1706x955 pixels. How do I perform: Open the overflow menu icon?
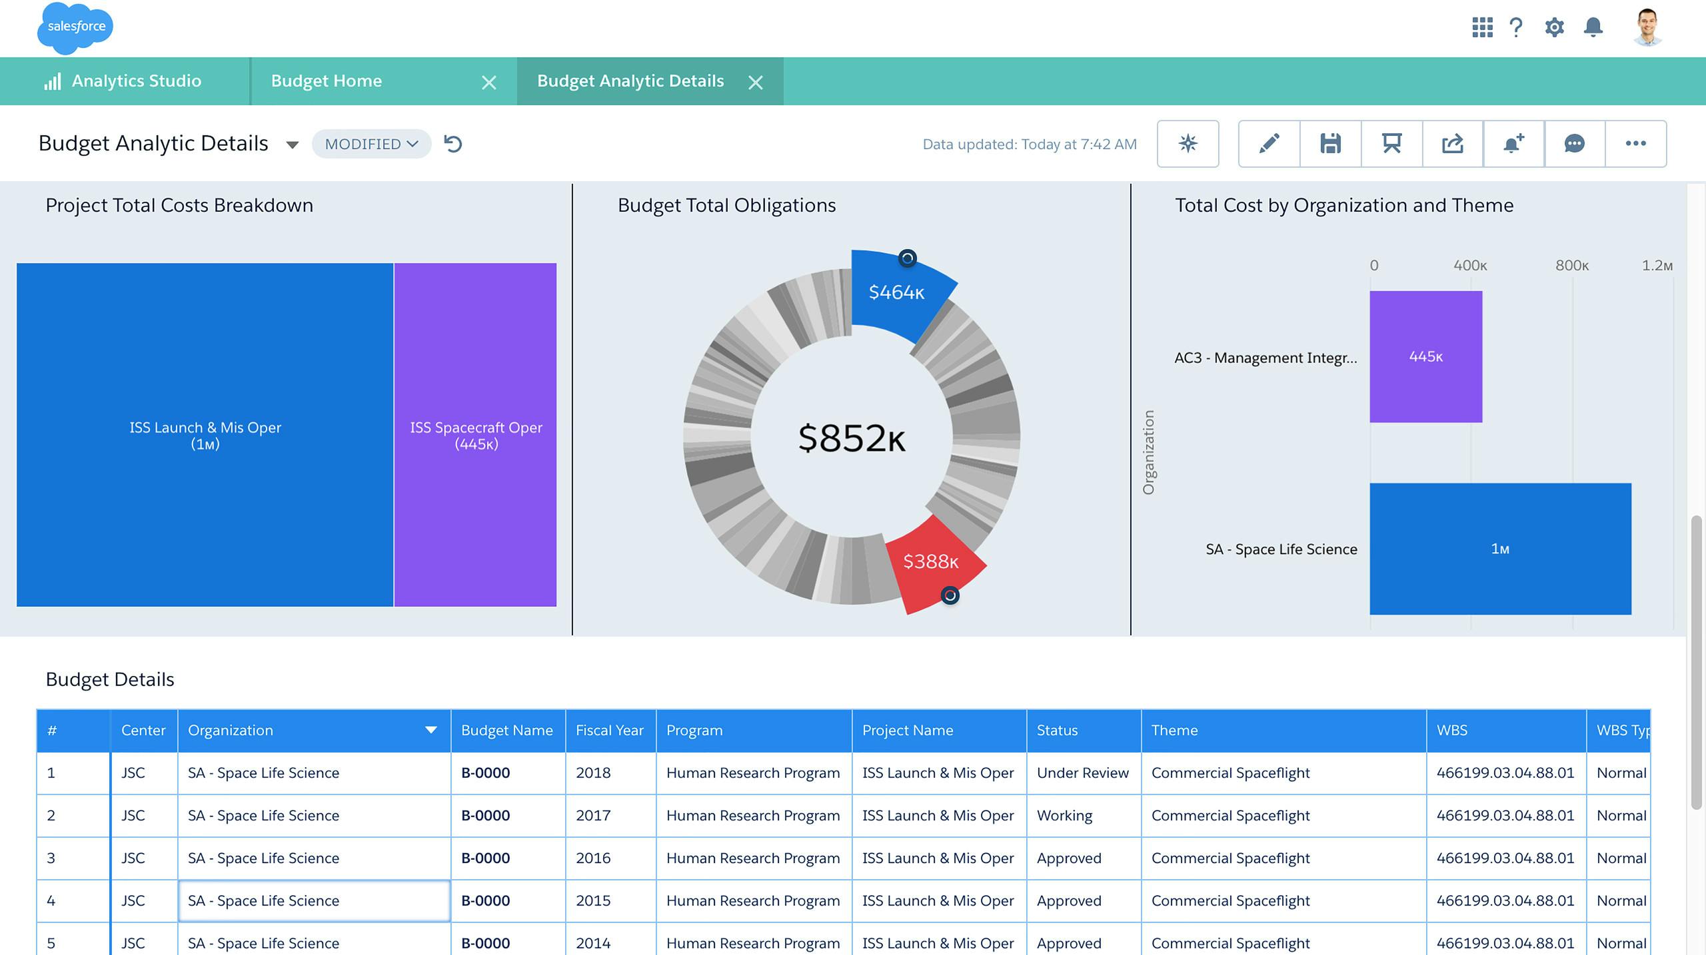pos(1636,142)
